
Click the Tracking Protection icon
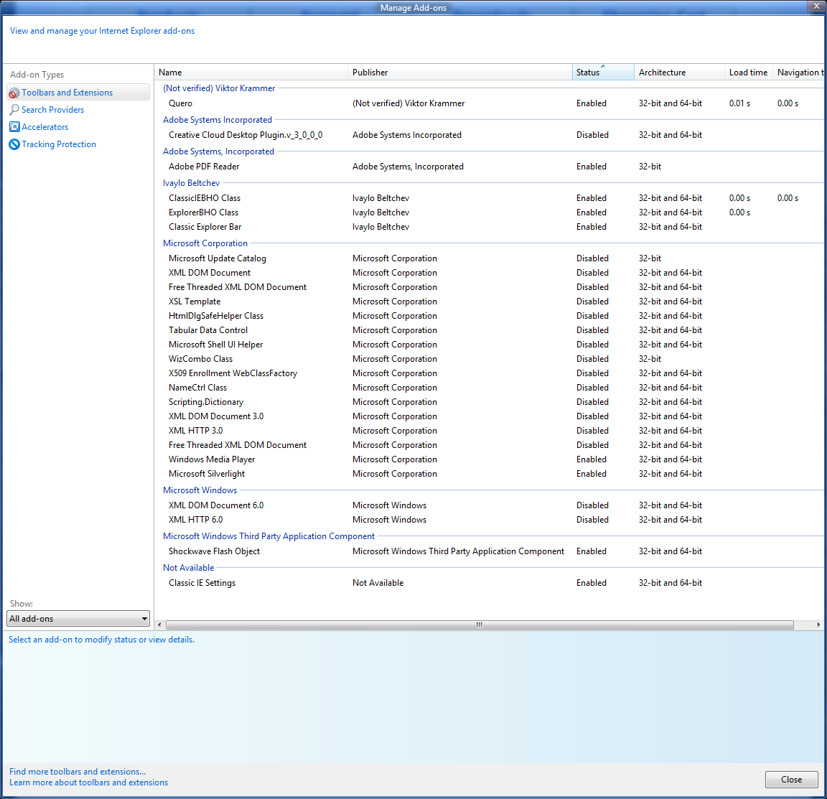click(x=14, y=144)
